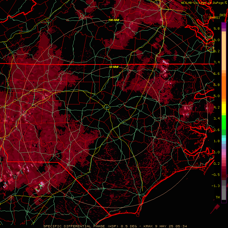Pick the pink segment of the color bar
Screen dimensions: 228x228
pyautogui.click(x=224, y=154)
